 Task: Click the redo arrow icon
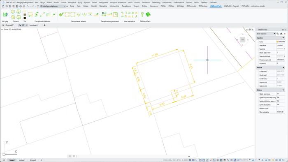33,6
